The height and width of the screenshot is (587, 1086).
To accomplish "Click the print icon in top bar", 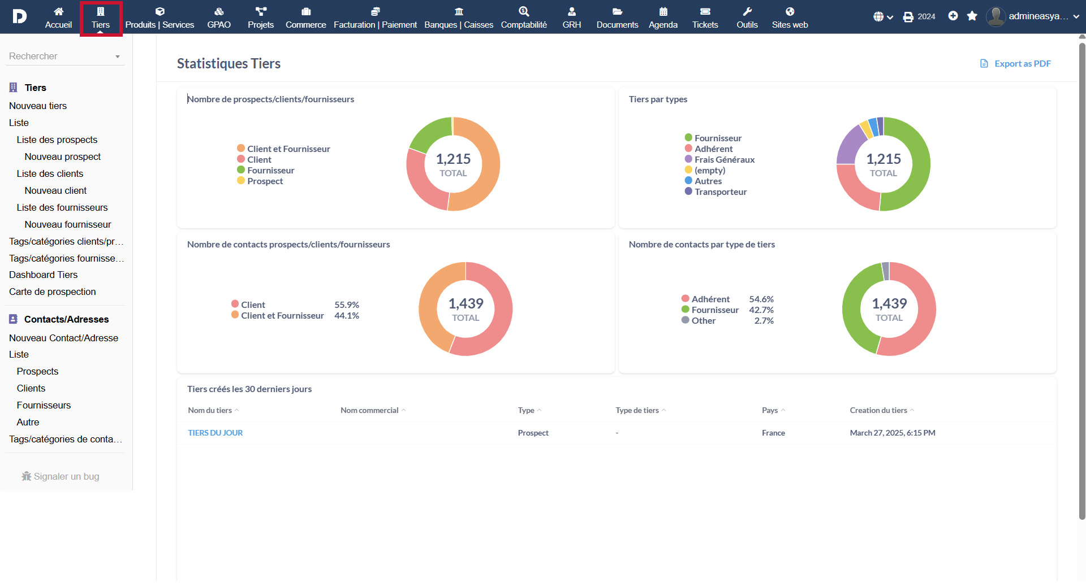I will pos(908,17).
